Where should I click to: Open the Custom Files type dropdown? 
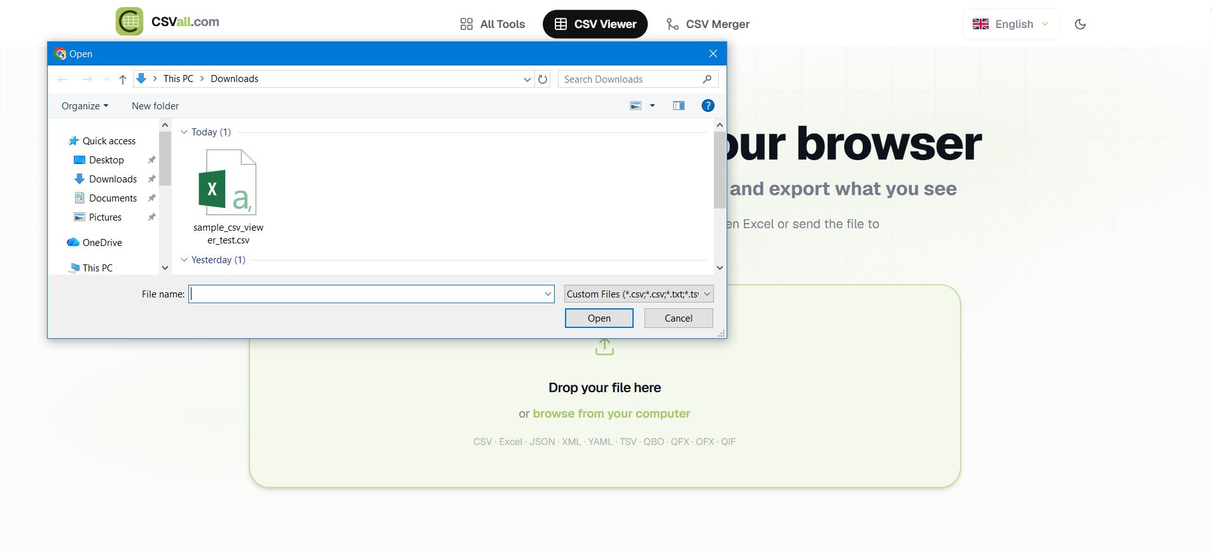[639, 294]
